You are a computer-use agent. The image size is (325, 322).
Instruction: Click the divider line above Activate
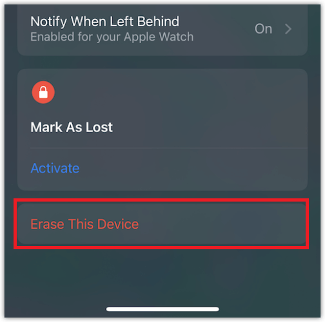[169, 148]
